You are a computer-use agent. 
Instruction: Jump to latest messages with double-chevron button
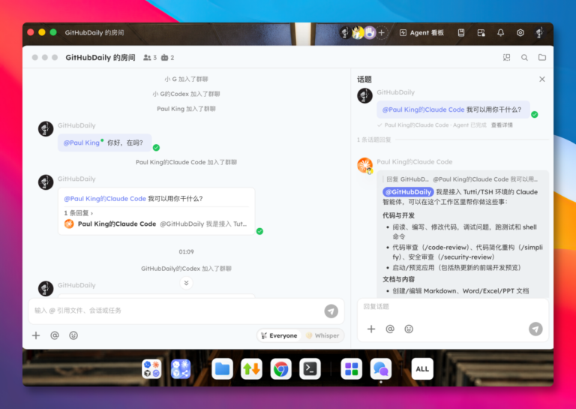coord(186,283)
